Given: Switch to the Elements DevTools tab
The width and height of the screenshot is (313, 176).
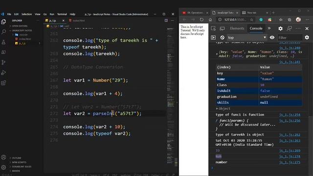Looking at the screenshot, I should tap(237, 28).
